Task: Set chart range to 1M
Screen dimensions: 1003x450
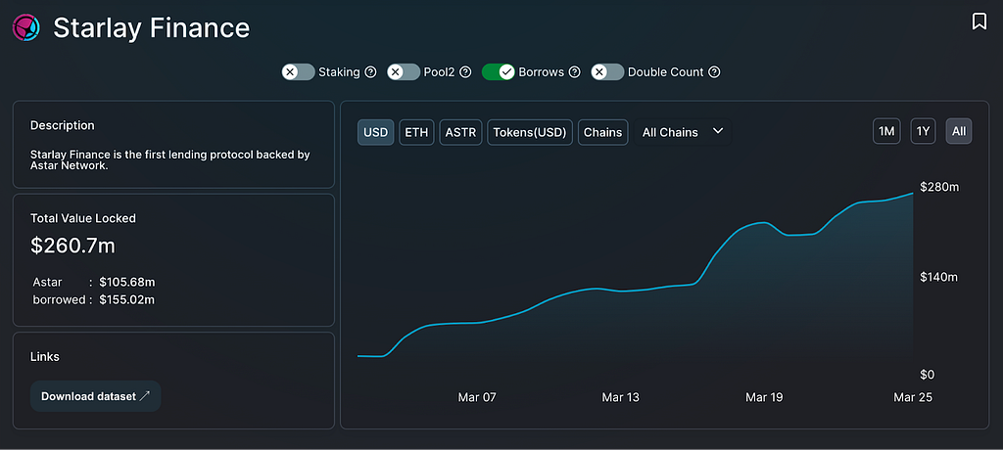Action: [886, 132]
